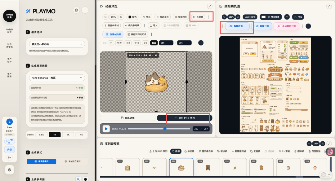This screenshot has height=181, width=335.
Task: Click the upload icon beside 填充背景
Action: click(287, 17)
